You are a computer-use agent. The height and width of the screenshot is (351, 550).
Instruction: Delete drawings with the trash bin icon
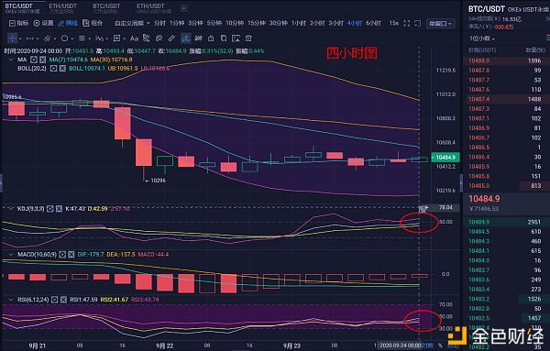point(248,38)
